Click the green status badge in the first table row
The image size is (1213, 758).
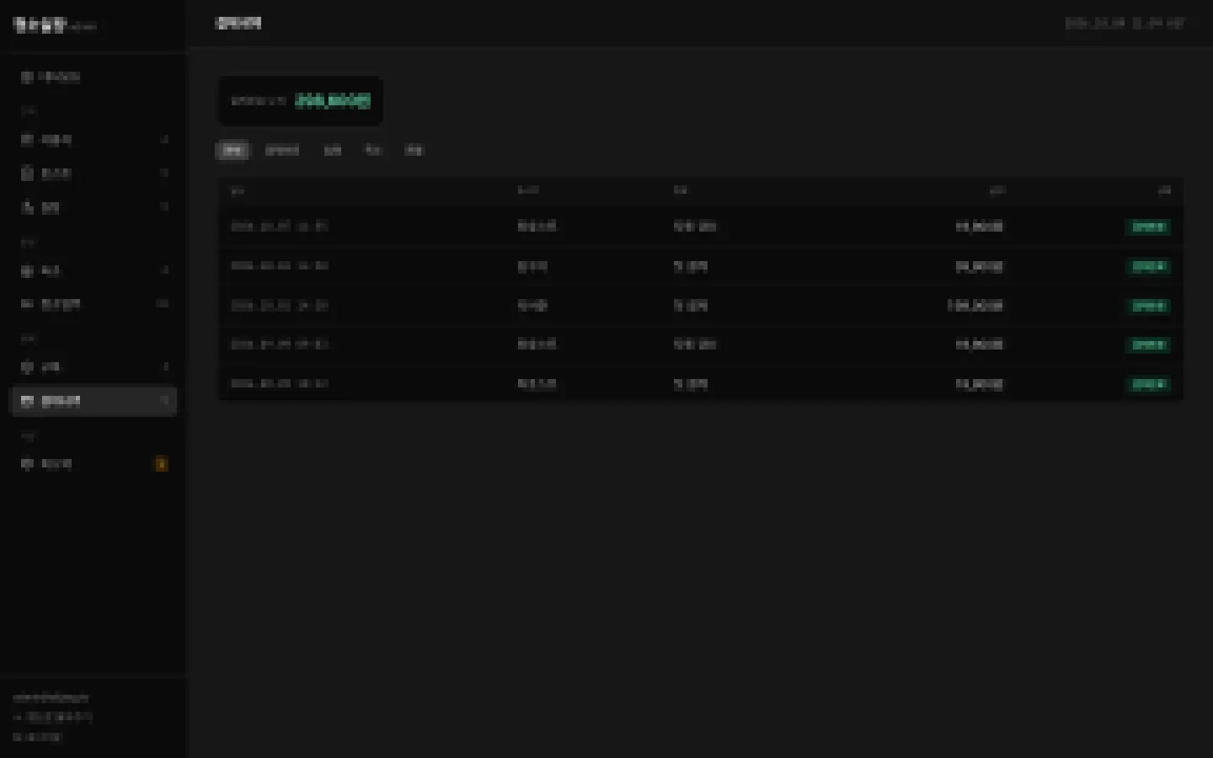pos(1148,227)
